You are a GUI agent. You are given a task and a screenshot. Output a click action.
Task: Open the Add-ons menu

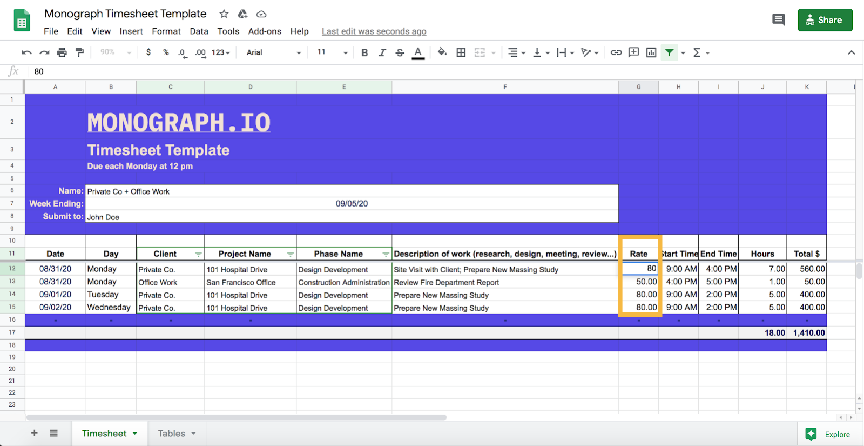point(265,31)
